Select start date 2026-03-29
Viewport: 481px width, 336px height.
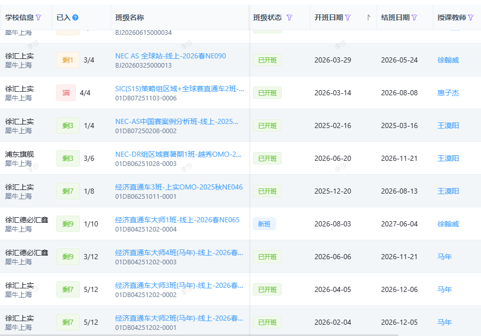pyautogui.click(x=333, y=60)
